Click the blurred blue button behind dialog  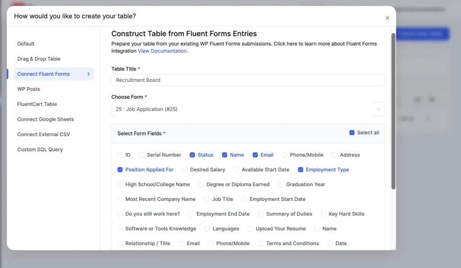[x=422, y=34]
